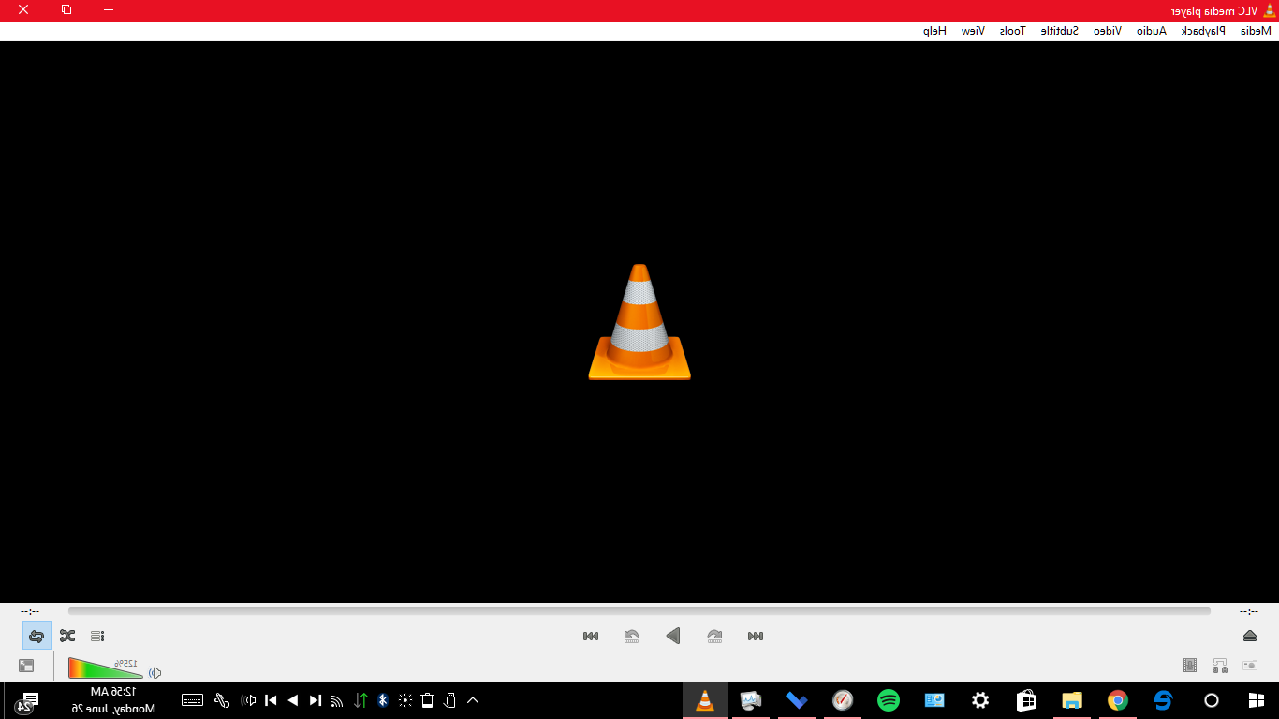Click the record button icon
This screenshot has width=1279, height=719.
pos(1250,665)
